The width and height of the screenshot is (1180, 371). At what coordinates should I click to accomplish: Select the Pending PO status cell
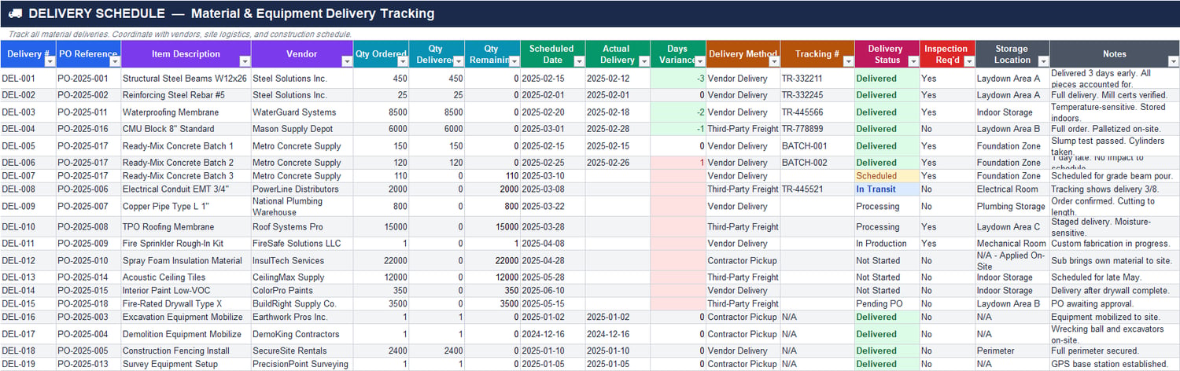pos(887,304)
